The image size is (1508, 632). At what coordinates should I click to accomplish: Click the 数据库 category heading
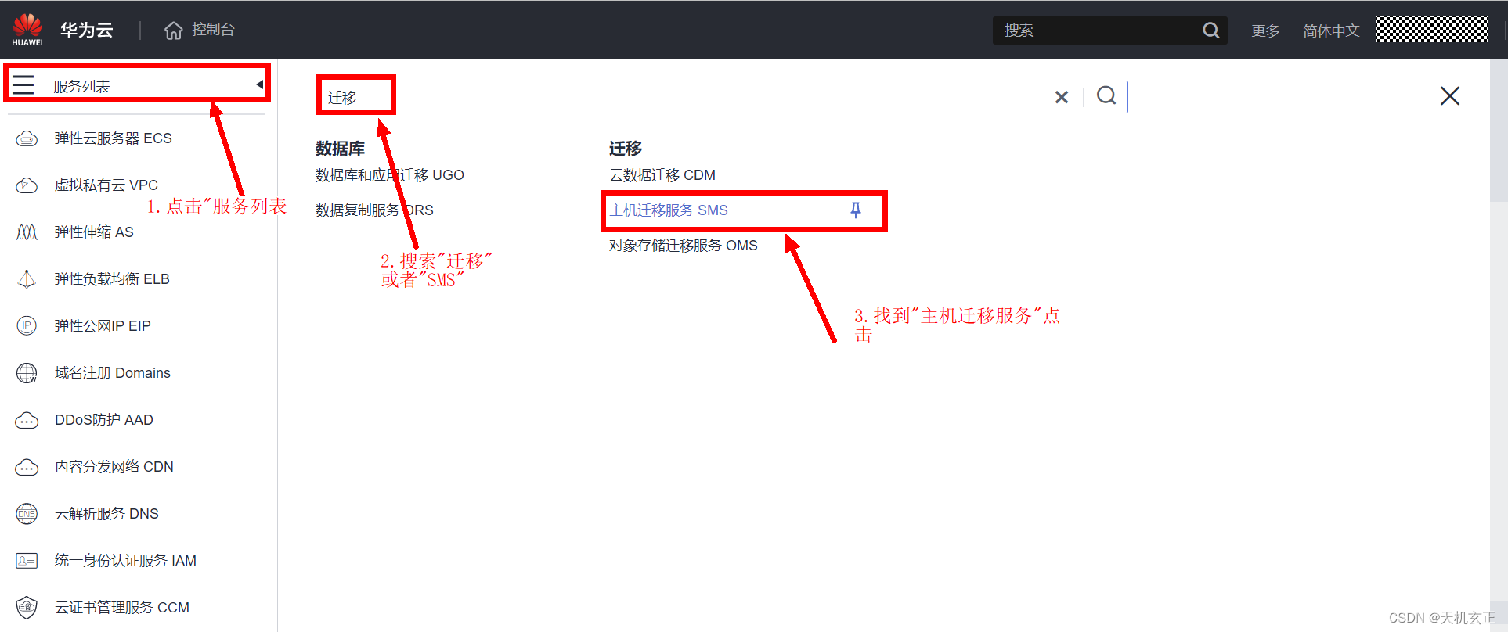pos(341,149)
